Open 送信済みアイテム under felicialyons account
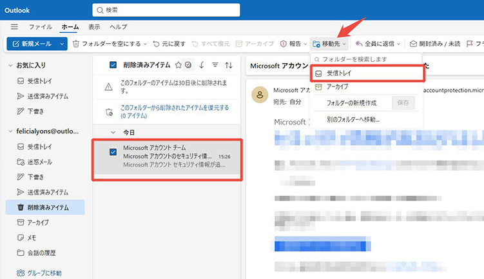484x279 pixels. click(x=48, y=192)
